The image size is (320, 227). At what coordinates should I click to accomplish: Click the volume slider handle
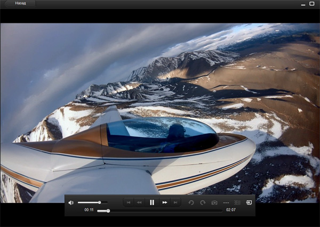(x=99, y=202)
